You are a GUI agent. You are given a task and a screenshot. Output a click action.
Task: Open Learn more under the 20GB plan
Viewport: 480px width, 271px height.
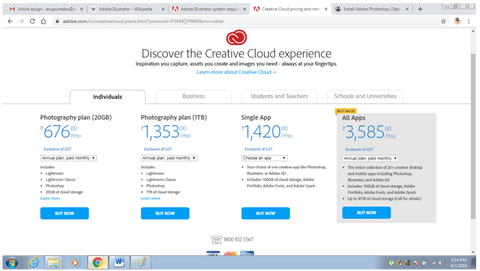tap(50, 198)
